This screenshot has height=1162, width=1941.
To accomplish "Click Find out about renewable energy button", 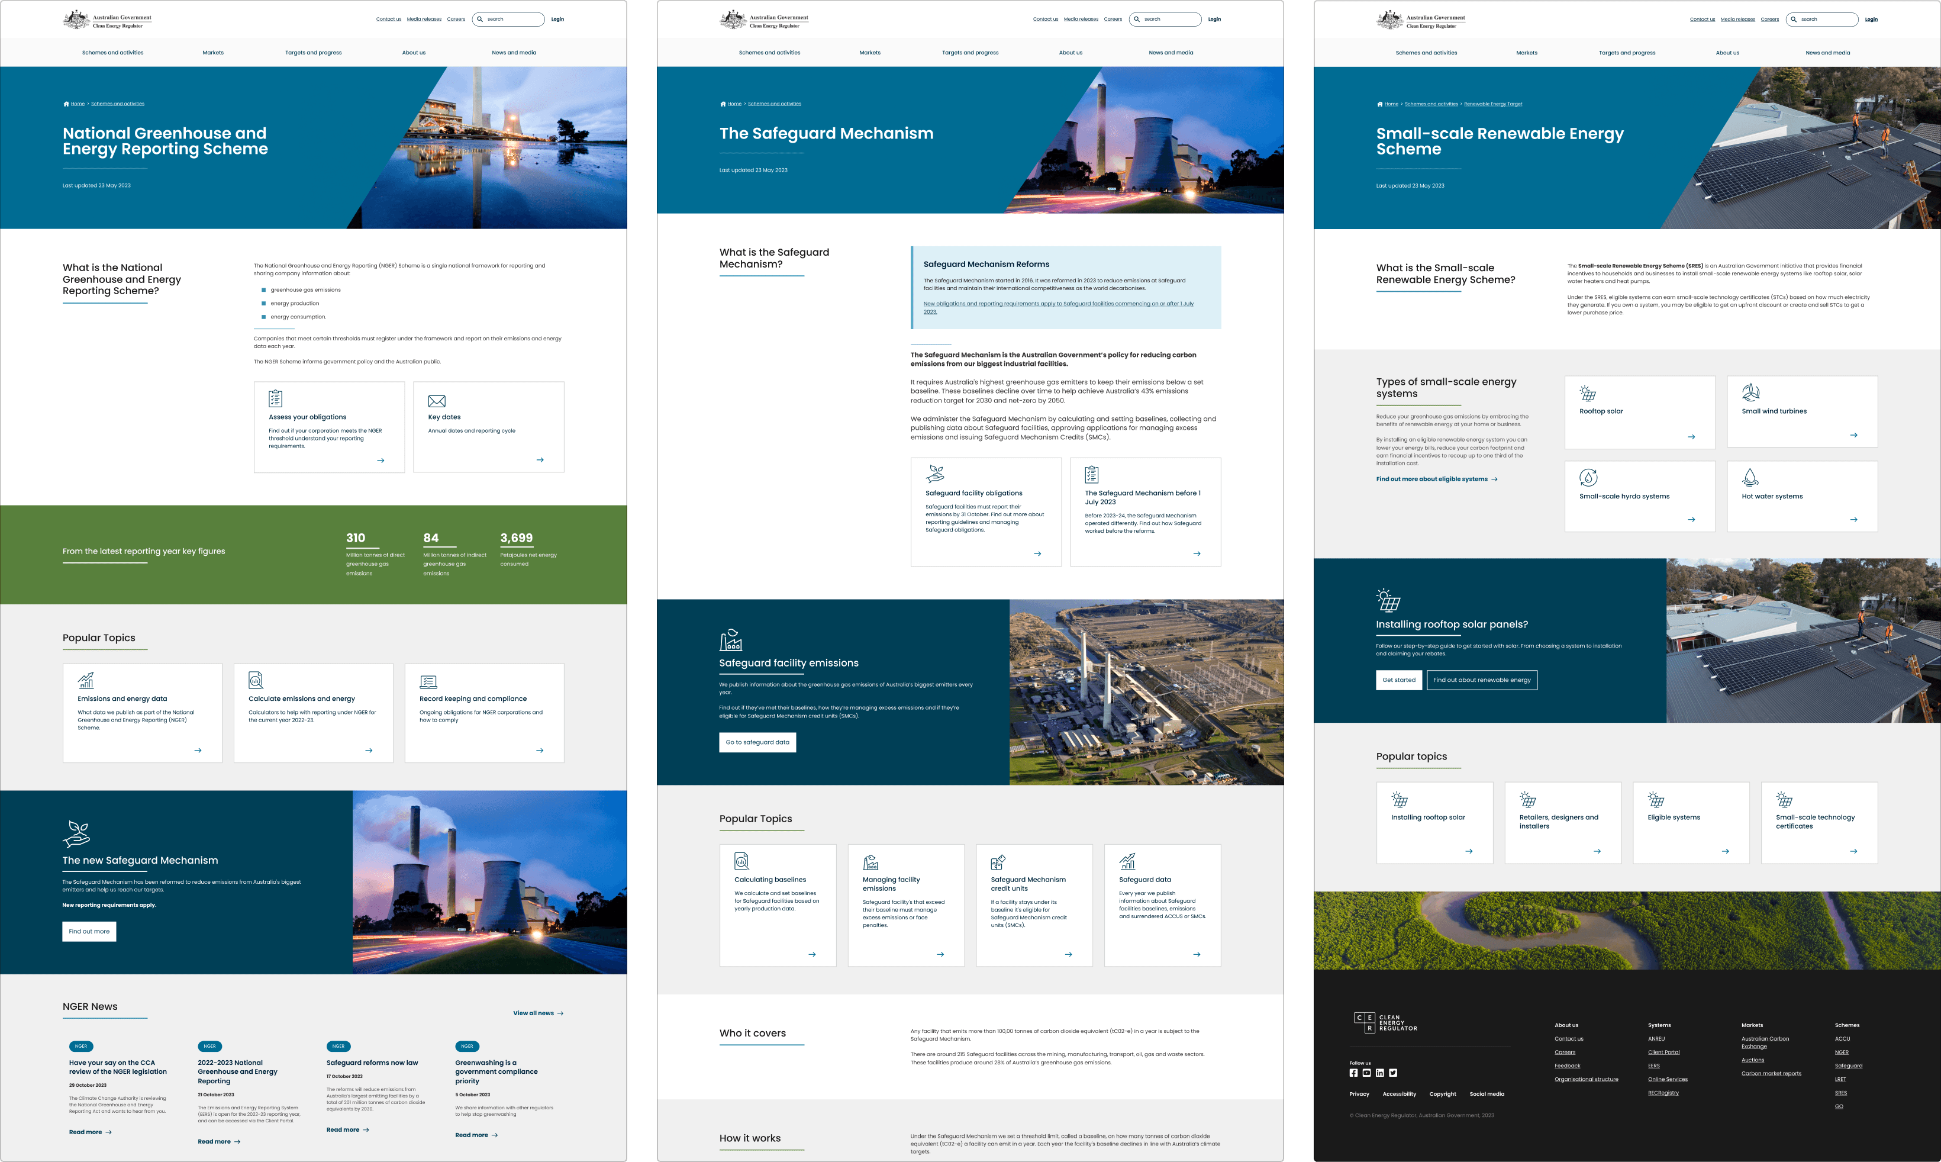I will 1482,680.
